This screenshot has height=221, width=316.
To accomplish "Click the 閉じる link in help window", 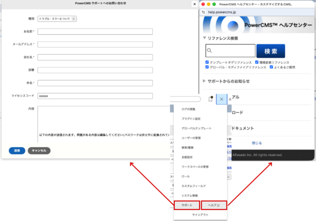I will pos(257,143).
